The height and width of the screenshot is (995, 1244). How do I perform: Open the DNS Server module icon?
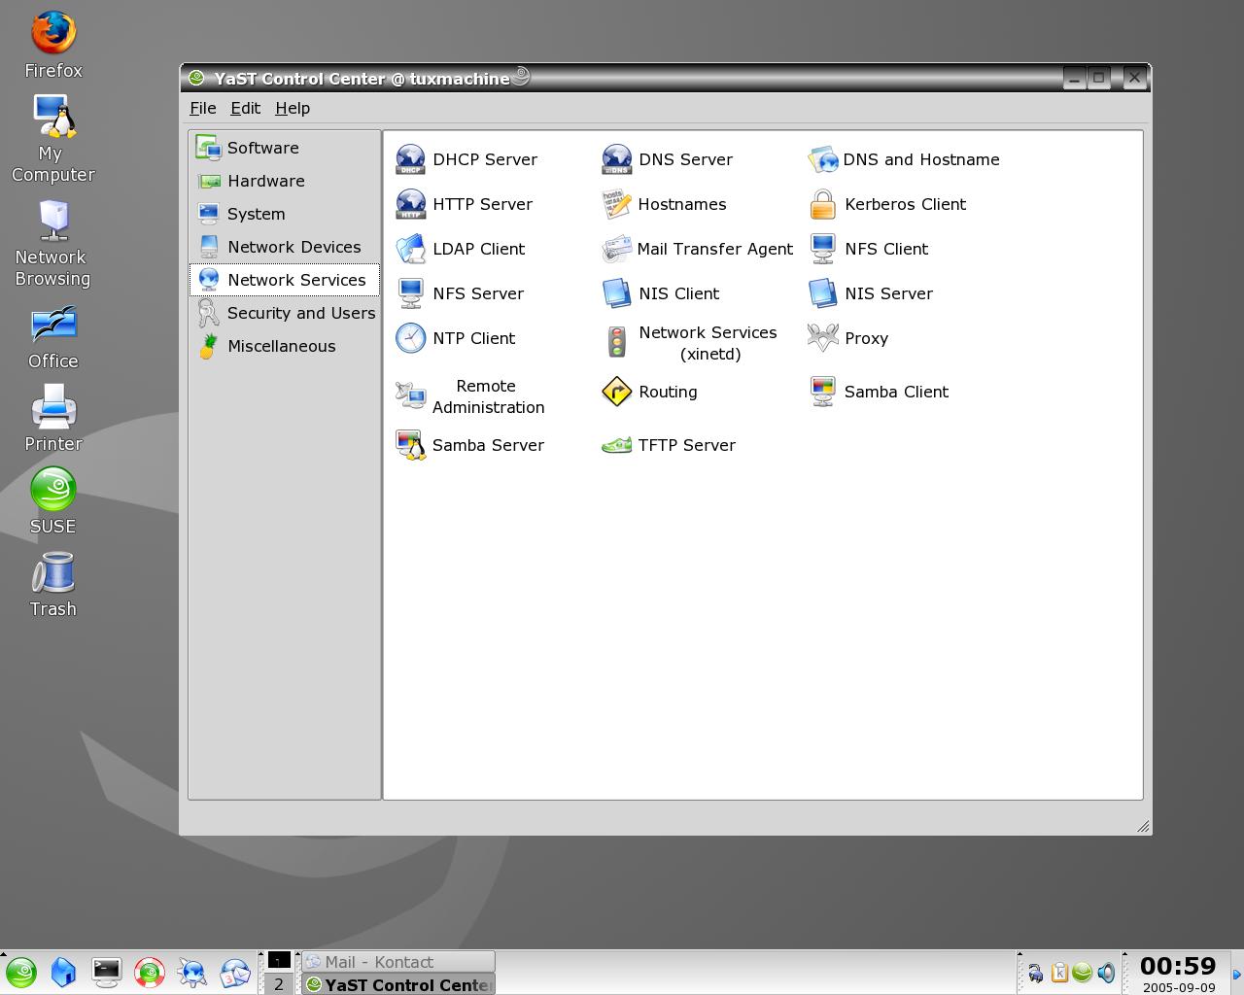[617, 159]
